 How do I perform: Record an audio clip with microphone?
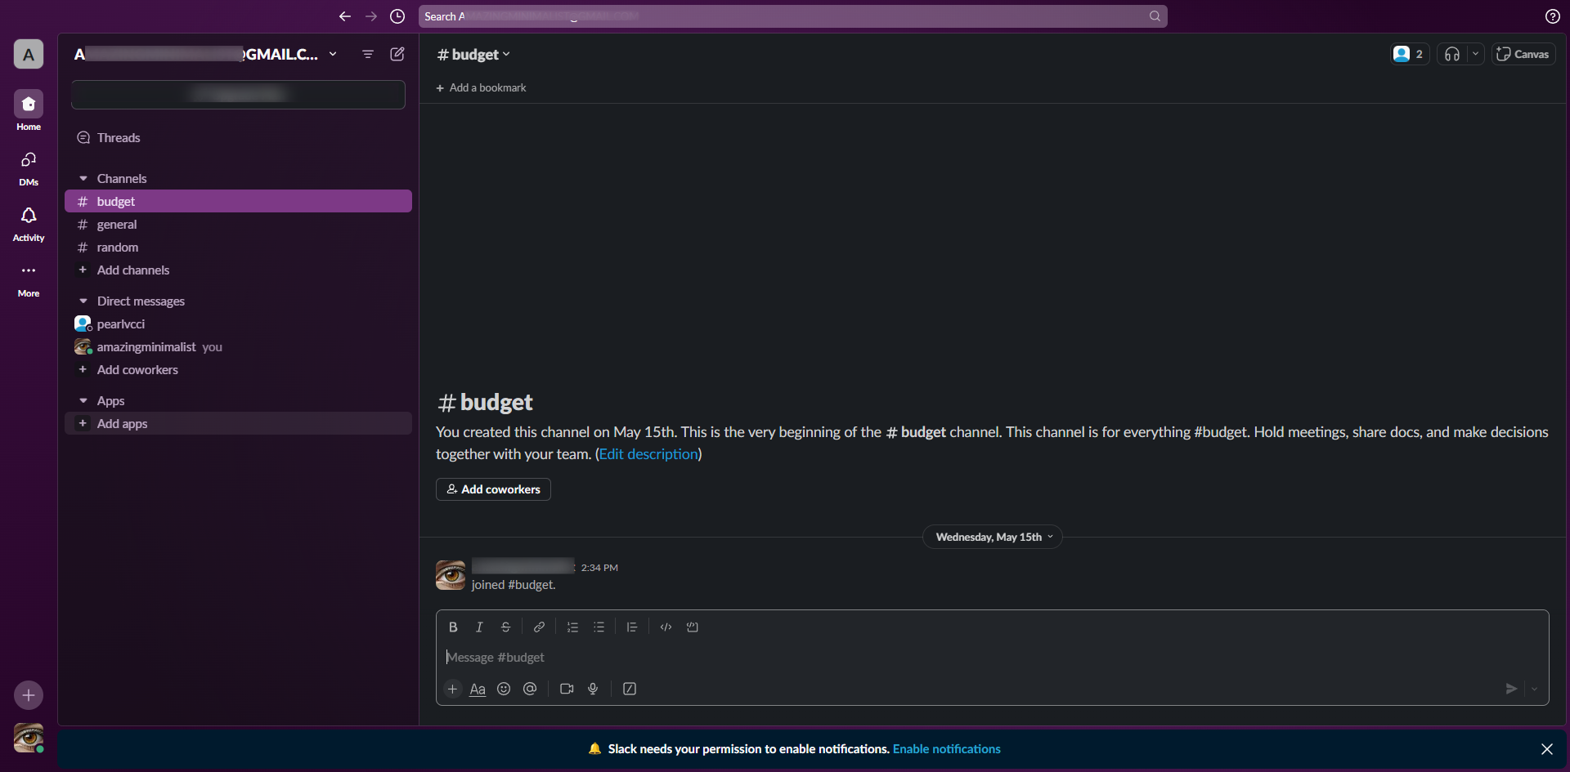tap(593, 689)
